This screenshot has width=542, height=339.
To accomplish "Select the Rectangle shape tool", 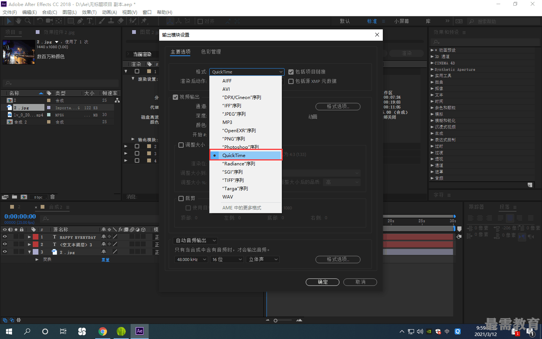I will pos(71,21).
